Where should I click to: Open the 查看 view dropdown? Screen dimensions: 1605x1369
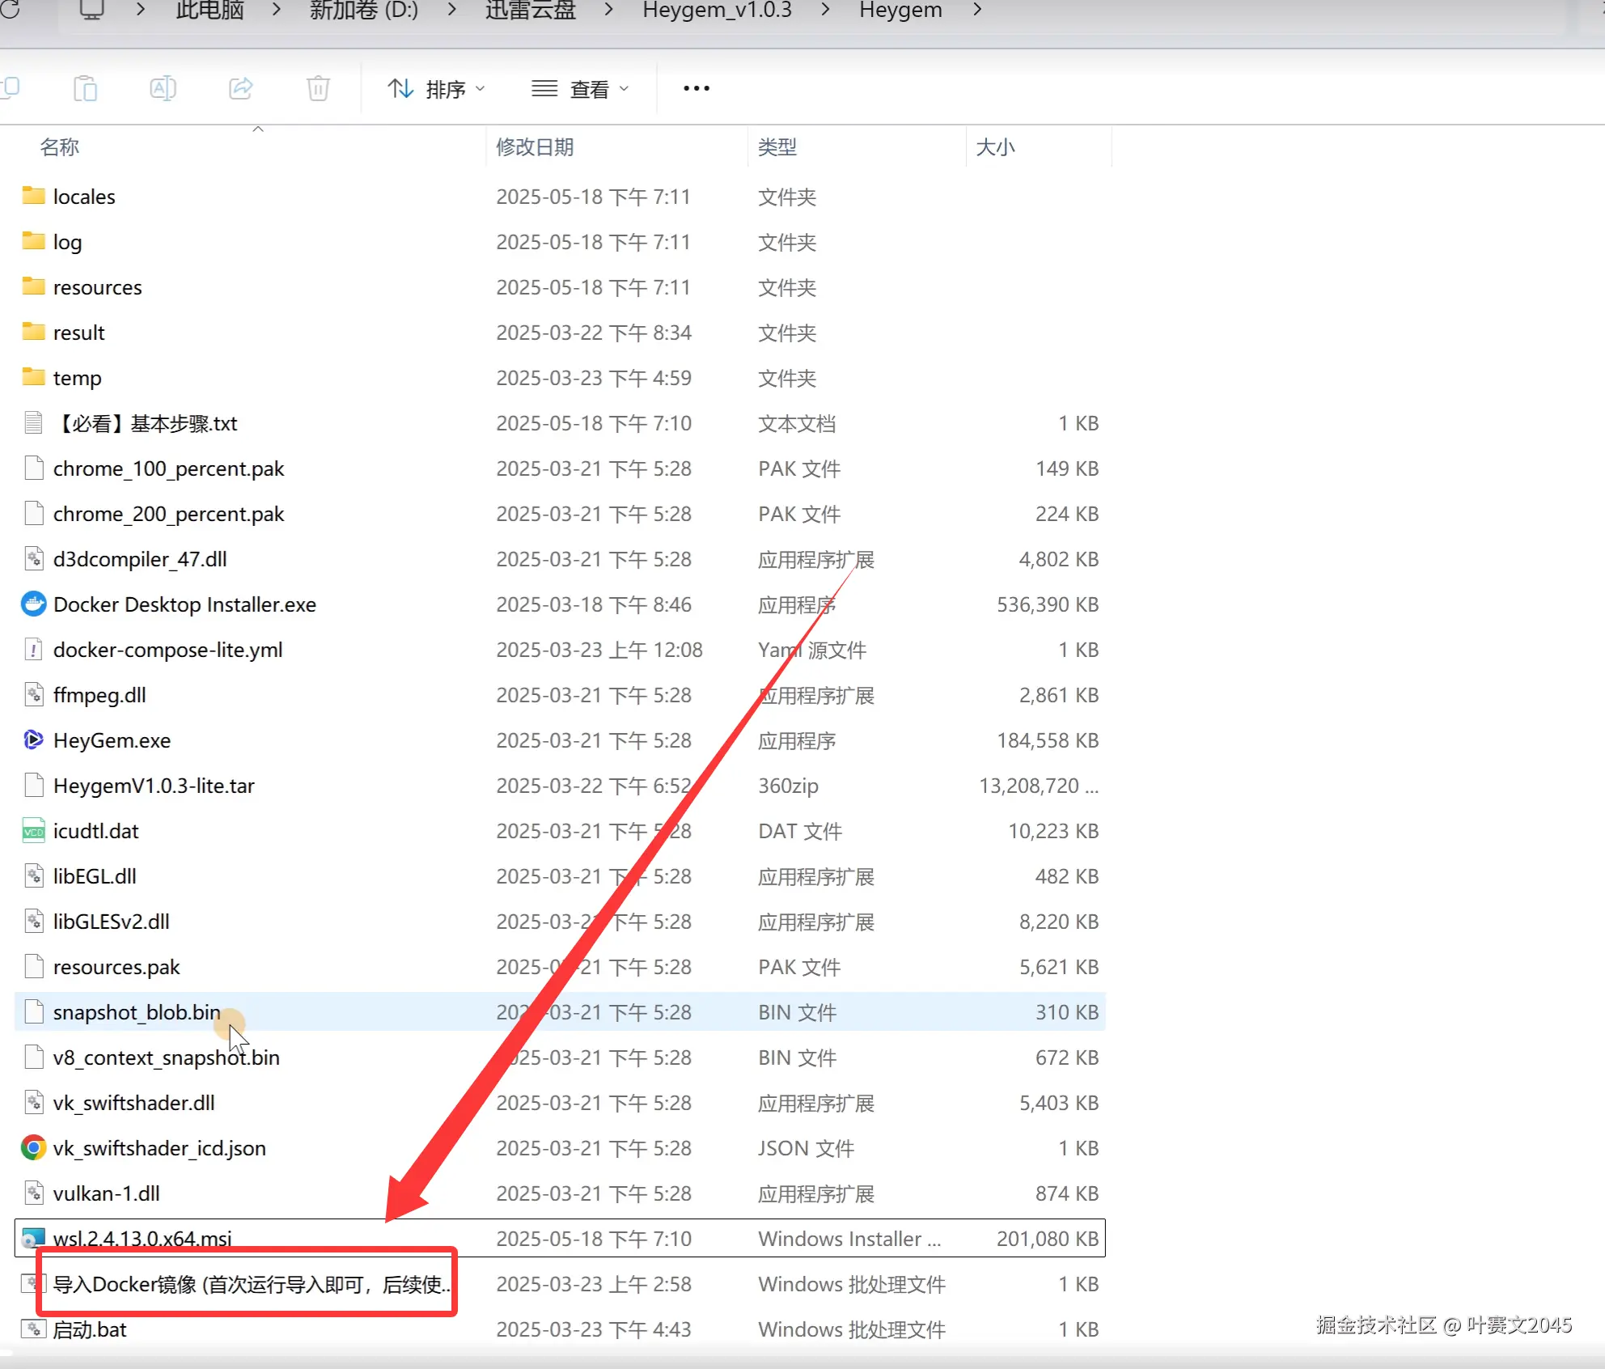[580, 89]
